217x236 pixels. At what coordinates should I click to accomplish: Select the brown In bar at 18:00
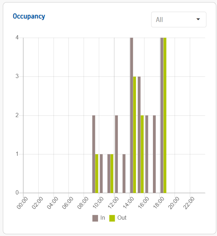[162, 115]
